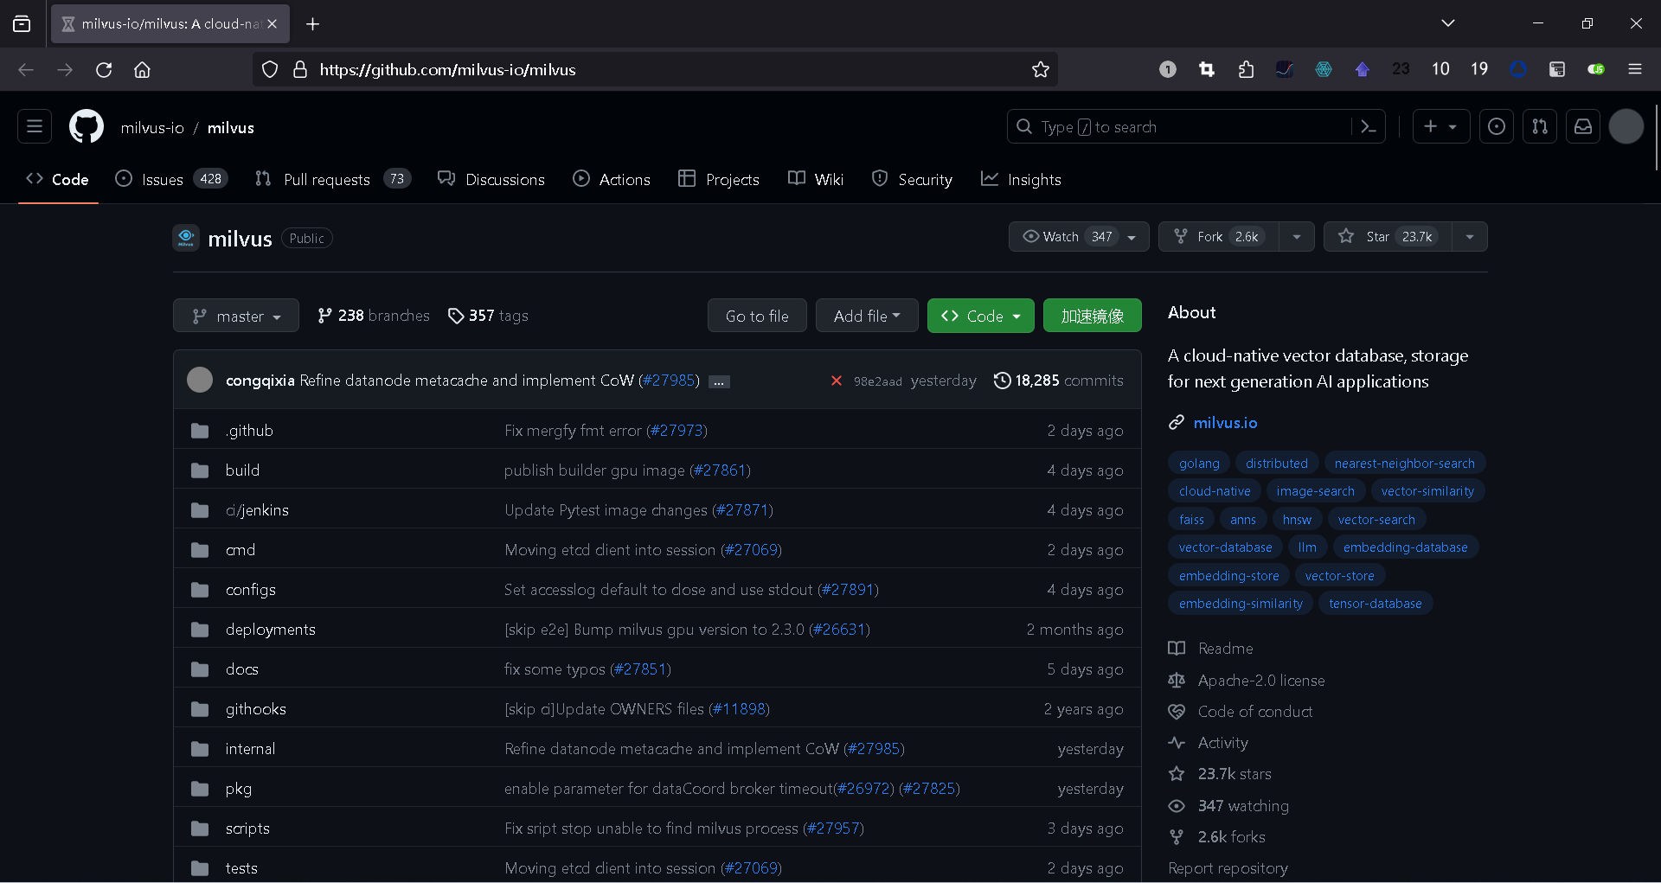The height and width of the screenshot is (883, 1661).
Task: Click the Firefox View icon
Action: click(22, 24)
